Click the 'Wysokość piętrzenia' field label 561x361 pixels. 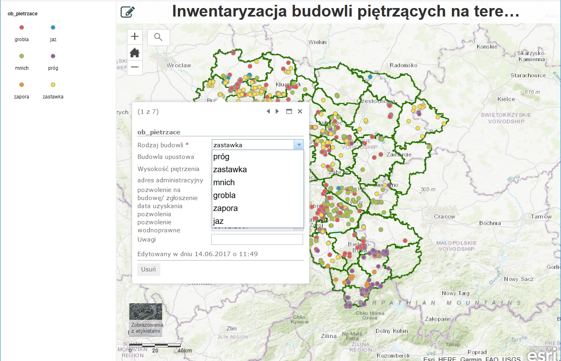[169, 169]
